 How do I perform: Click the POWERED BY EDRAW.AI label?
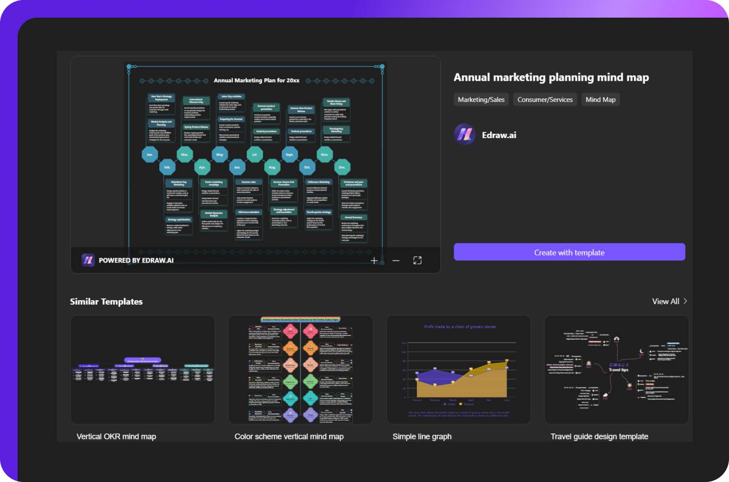(x=136, y=261)
